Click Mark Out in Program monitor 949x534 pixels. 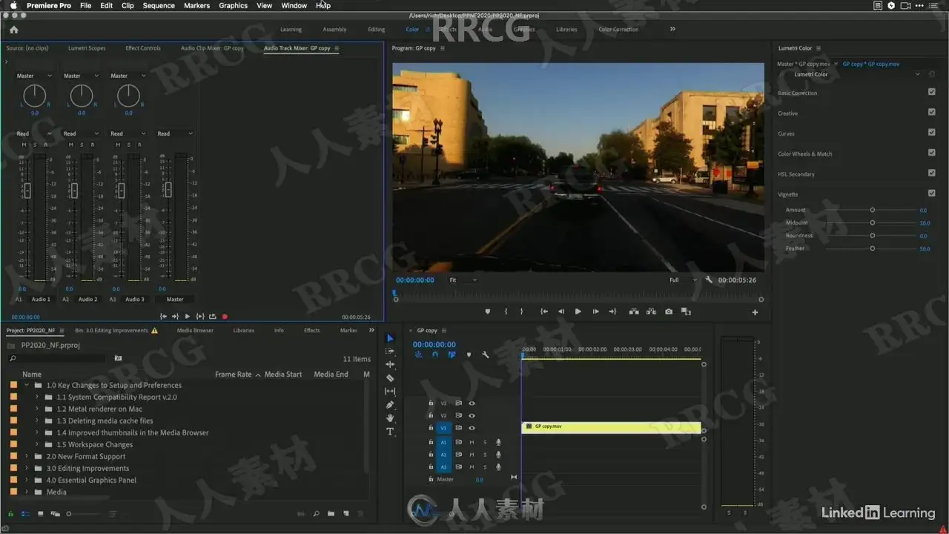(521, 311)
